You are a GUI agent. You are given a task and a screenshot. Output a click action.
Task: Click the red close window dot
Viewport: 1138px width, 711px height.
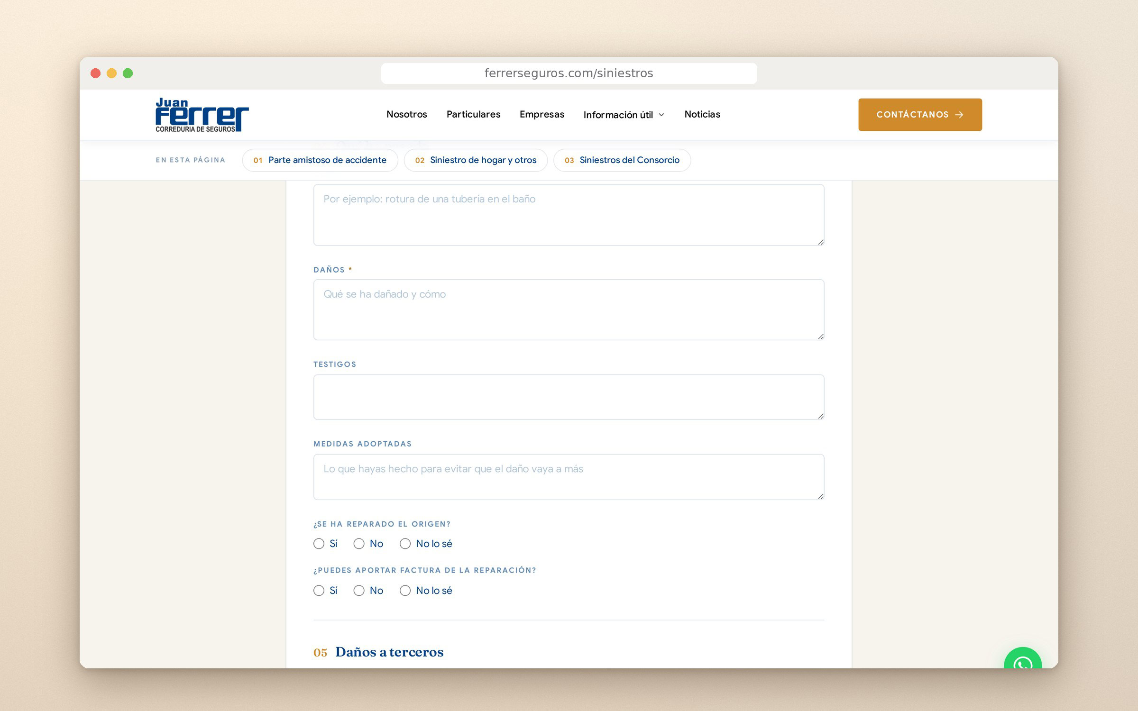tap(95, 73)
